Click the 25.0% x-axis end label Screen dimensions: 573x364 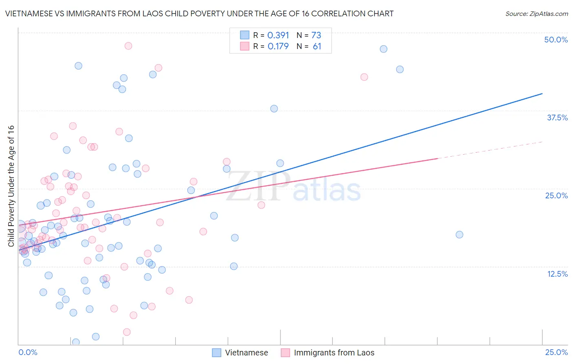[556, 352]
